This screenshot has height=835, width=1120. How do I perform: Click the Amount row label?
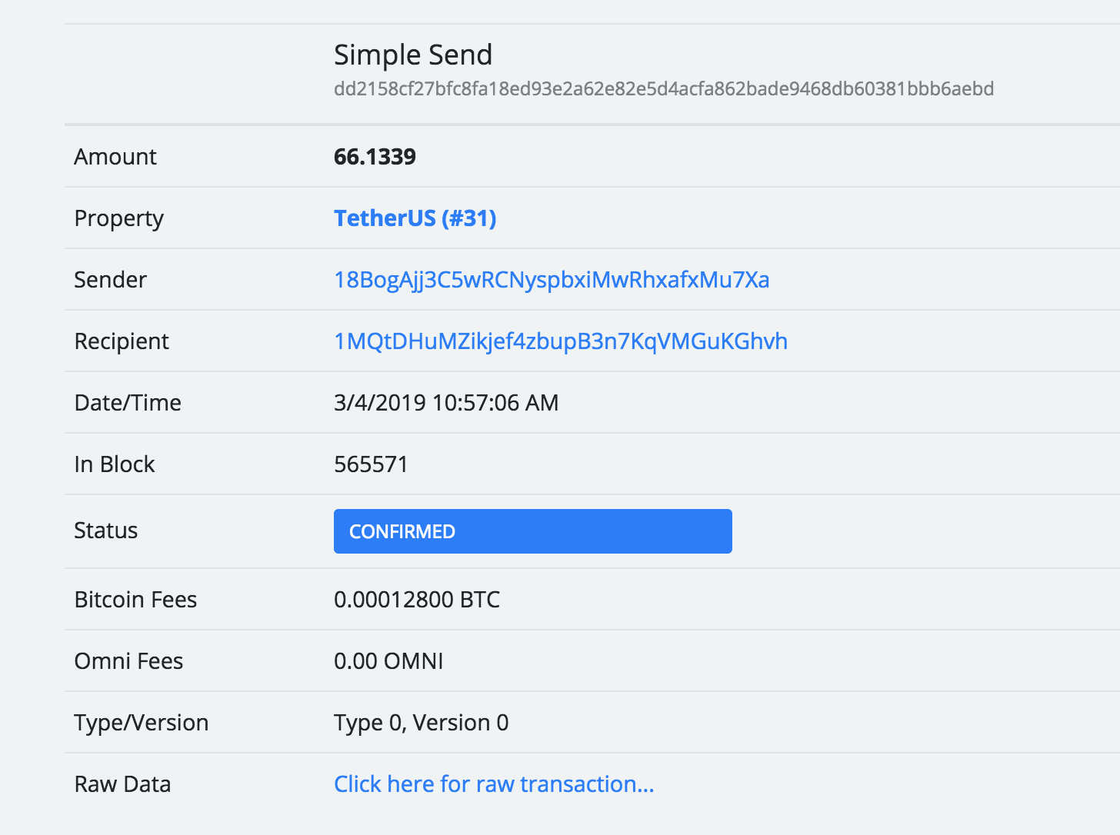pos(115,156)
